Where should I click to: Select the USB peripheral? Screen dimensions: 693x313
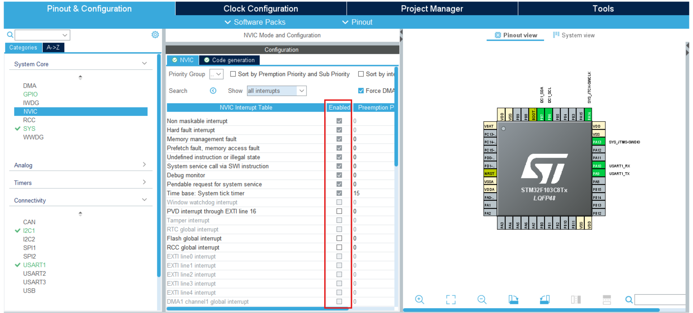click(29, 291)
